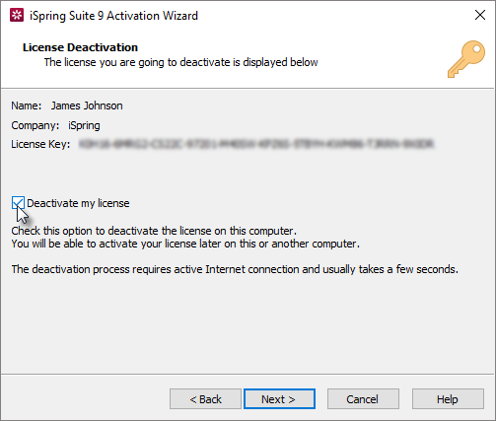
Task: Go to the next step with Next
Action: 279,399
